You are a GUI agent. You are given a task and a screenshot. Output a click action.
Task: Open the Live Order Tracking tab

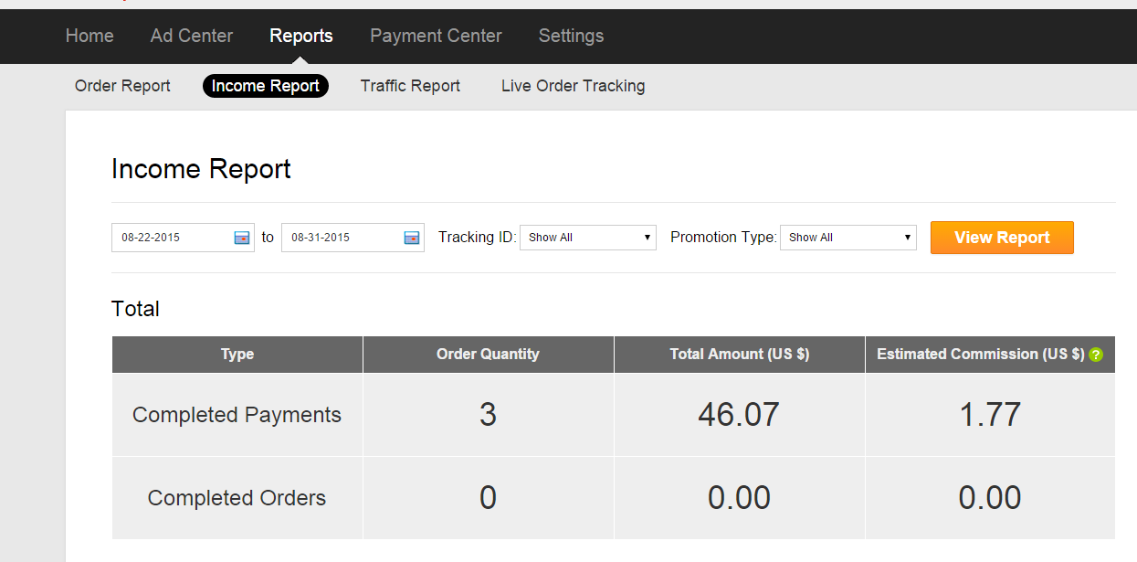tap(574, 86)
